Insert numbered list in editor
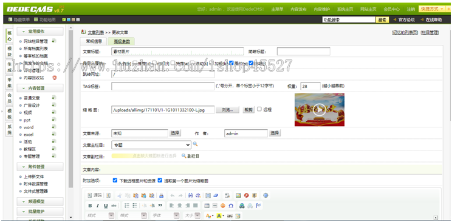 (x=126, y=206)
